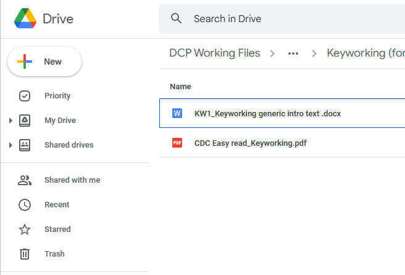Viewport: 405px width, 275px height.
Task: Click the PDF icon for CDC Easy read
Action: pyautogui.click(x=177, y=143)
